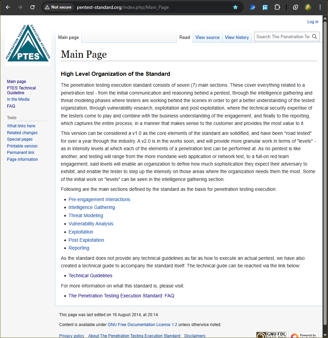Open the Chrome three-dot menu
The width and height of the screenshot is (328, 338).
tap(320, 7)
